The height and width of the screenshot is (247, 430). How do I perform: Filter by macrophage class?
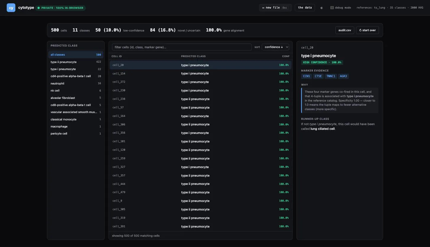point(76,127)
